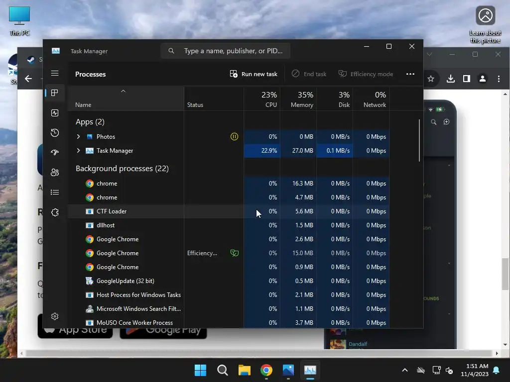Click Task Manager's 22.9% CPU cell
The height and width of the screenshot is (382, 510).
coord(262,151)
